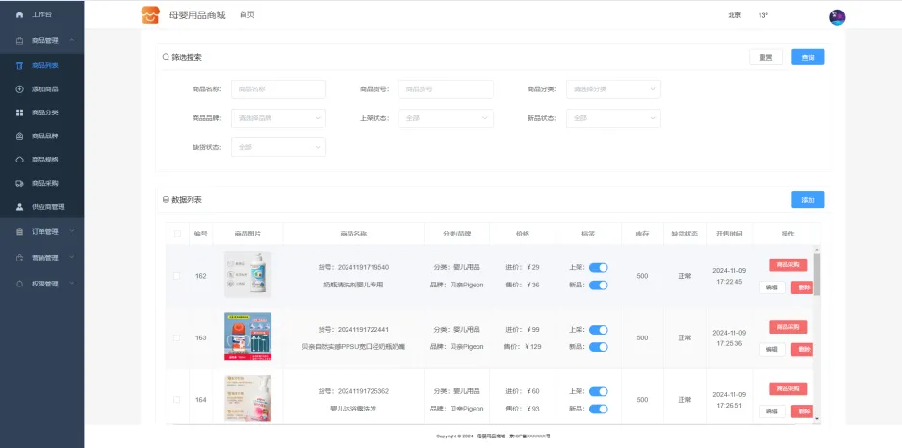The image size is (902, 448).
Task: Check the checkbox for row 164
Action: [175, 400]
